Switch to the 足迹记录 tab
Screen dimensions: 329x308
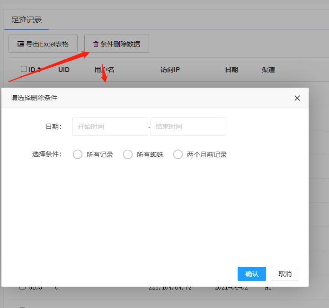tap(27, 20)
